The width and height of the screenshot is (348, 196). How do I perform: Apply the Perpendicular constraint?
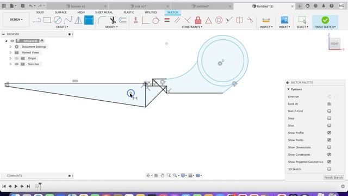coord(188,20)
